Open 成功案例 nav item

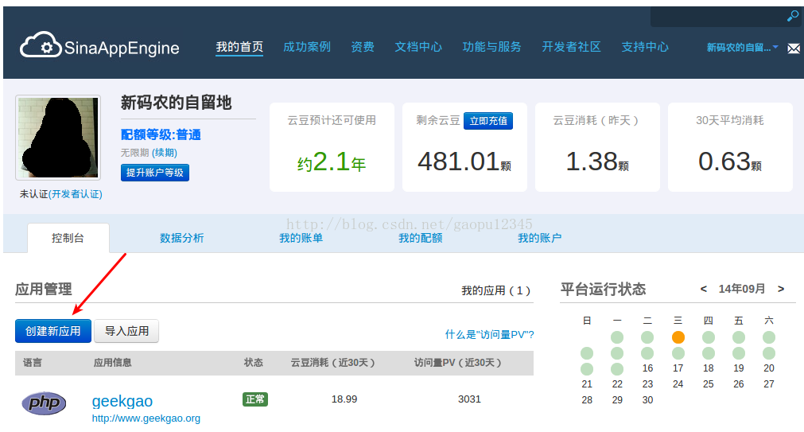(307, 47)
